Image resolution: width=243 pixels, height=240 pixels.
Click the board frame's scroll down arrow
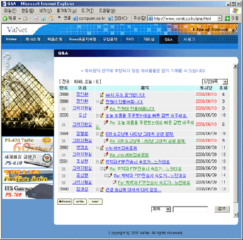pyautogui.click(x=235, y=215)
